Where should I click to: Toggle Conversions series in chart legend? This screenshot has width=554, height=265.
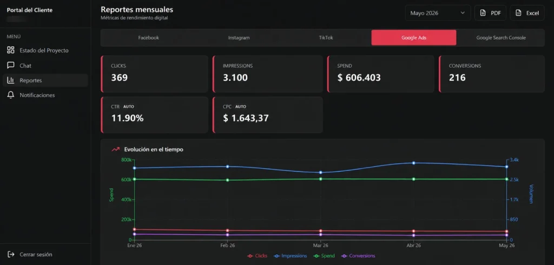coord(358,256)
